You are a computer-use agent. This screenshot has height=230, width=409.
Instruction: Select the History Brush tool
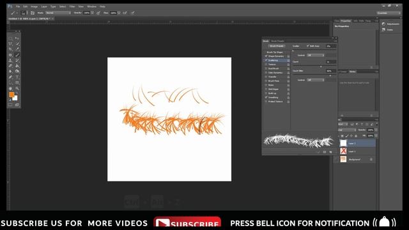[x=17, y=61]
